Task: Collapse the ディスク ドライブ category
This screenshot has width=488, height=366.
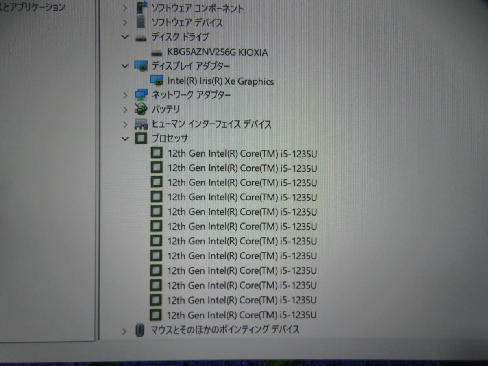Action: (x=125, y=37)
